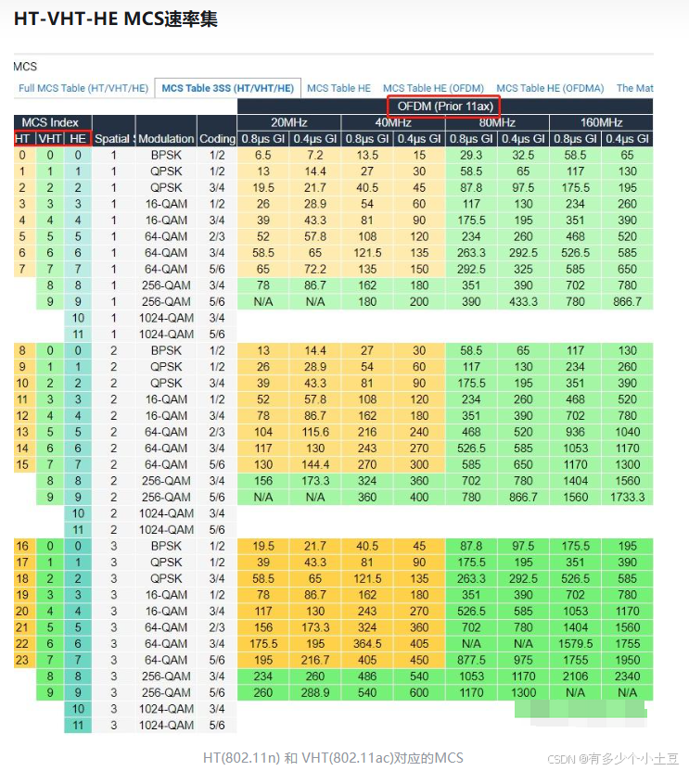Click the 400 rate cell

point(419,497)
